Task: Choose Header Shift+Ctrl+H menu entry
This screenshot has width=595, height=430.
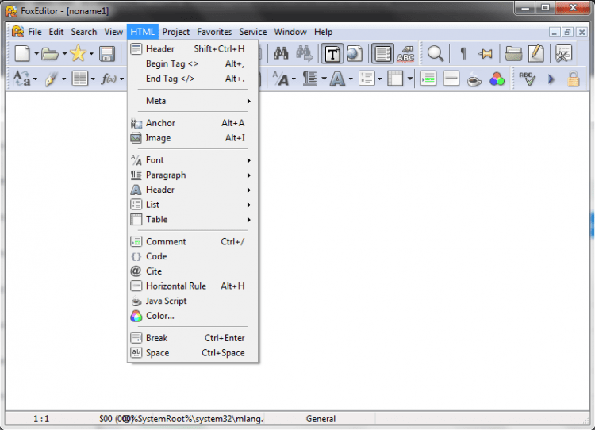Action: coord(193,48)
